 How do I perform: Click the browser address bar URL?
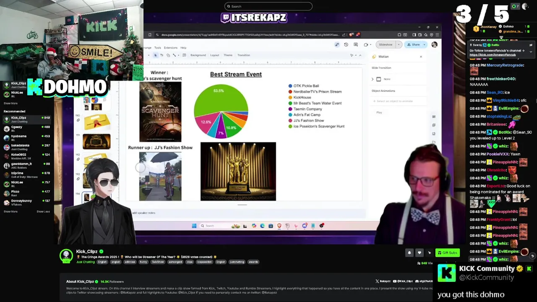tap(250, 35)
